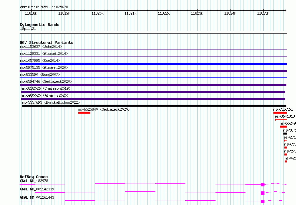Open nsv5975135 (Almarri2020) label
This screenshot has height=205, width=296.
pos(44,67)
